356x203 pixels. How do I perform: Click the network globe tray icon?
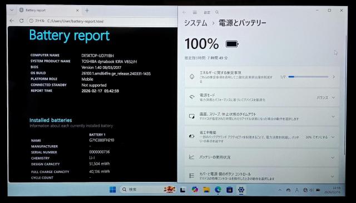coord(305,190)
